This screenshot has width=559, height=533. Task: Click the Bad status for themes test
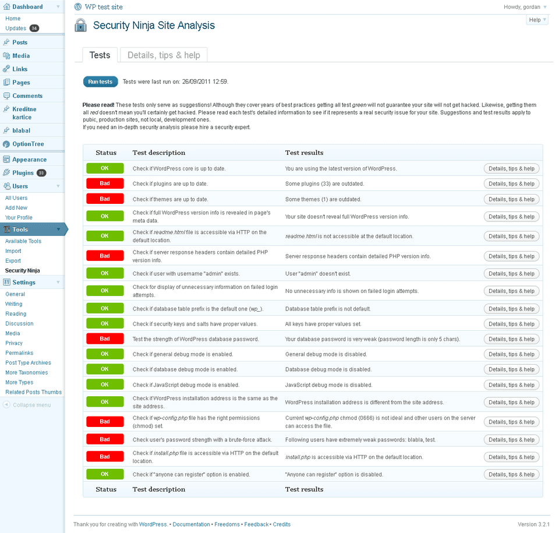click(105, 199)
